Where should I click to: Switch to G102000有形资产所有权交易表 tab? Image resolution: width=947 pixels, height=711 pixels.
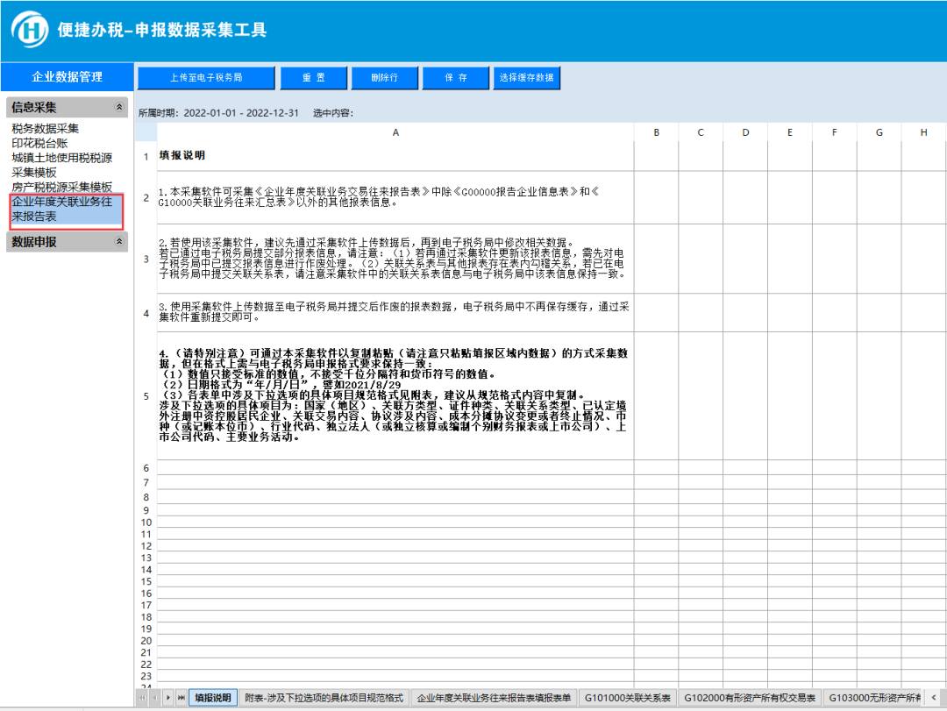tap(750, 698)
